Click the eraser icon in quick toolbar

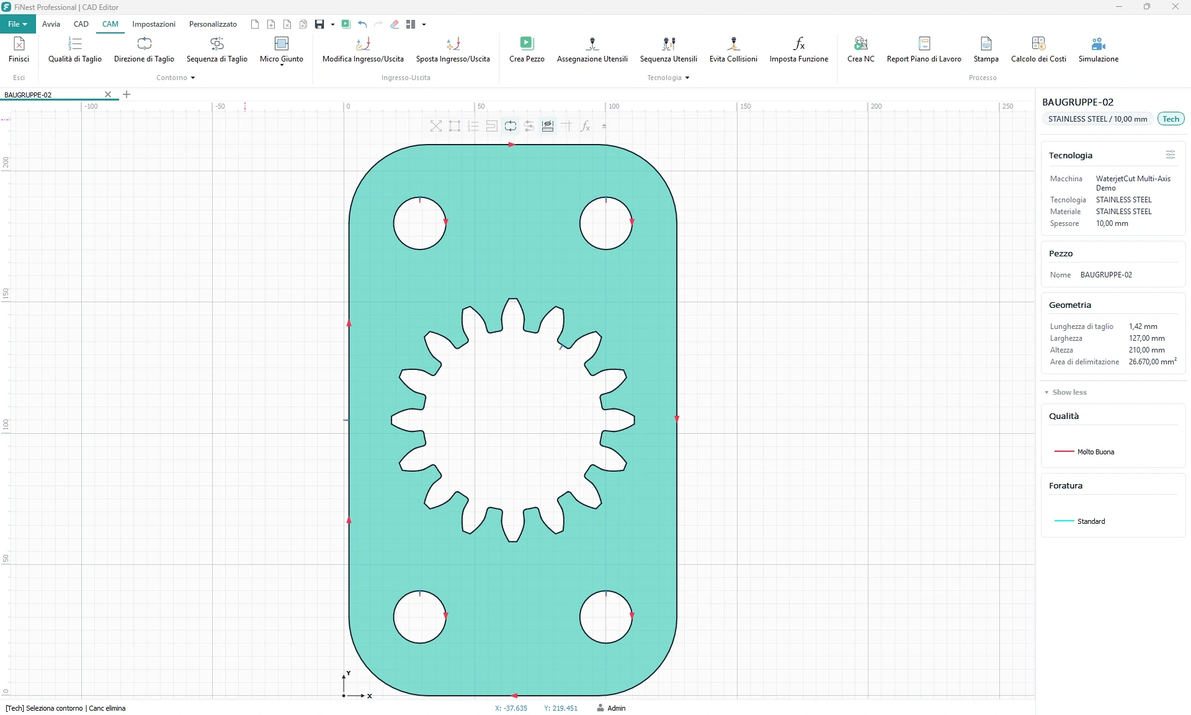pyautogui.click(x=395, y=24)
